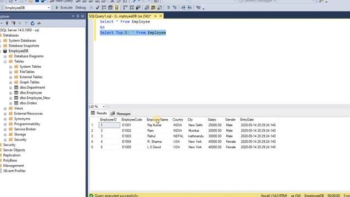Click the green success icon in the status bar

click(91, 195)
